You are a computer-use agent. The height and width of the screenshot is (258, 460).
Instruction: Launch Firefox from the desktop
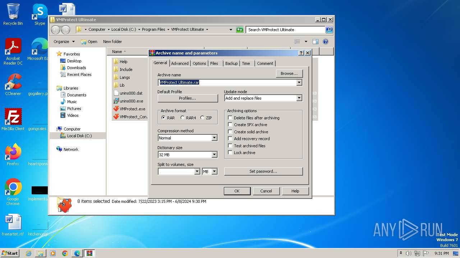tap(13, 154)
